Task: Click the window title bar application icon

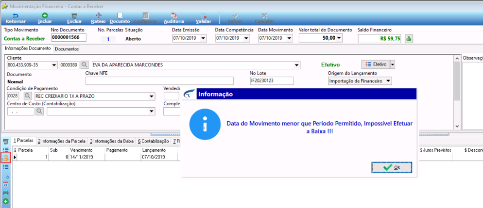Action: (x=5, y=6)
